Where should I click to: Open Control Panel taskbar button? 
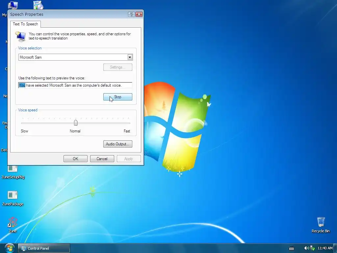[x=44, y=248]
